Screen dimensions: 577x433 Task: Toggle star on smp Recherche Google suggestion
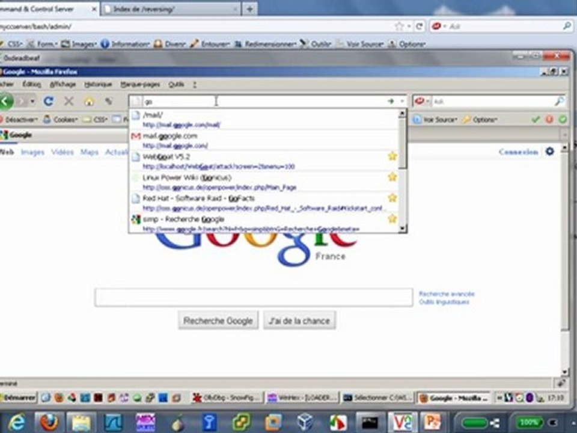(x=392, y=219)
